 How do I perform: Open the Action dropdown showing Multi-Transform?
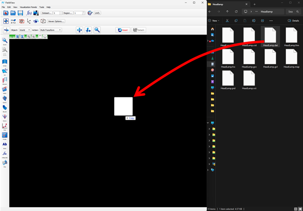(x=50, y=30)
